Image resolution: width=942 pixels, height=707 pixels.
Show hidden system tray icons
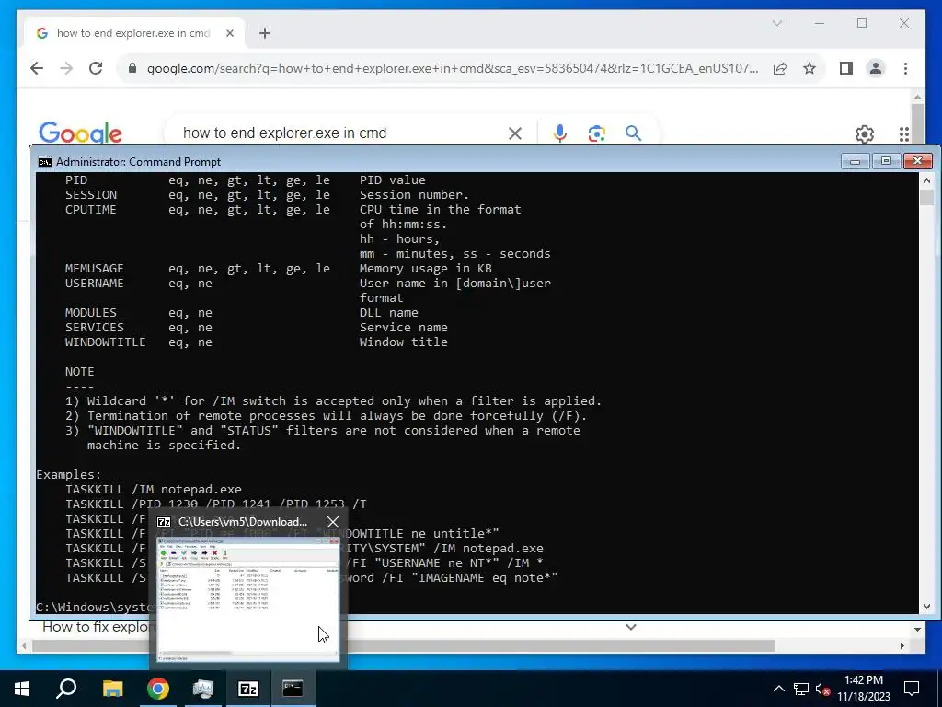click(778, 689)
